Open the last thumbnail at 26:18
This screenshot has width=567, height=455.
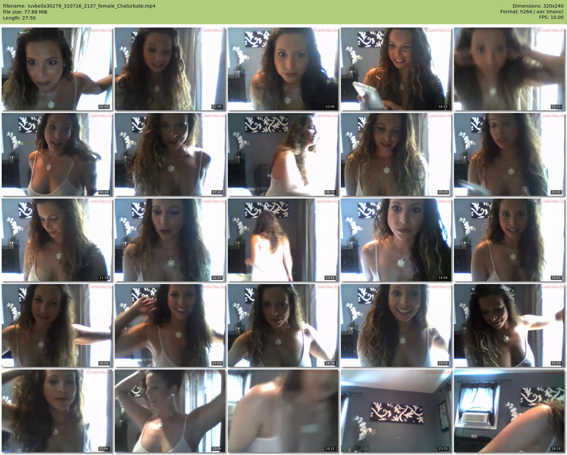(509, 411)
